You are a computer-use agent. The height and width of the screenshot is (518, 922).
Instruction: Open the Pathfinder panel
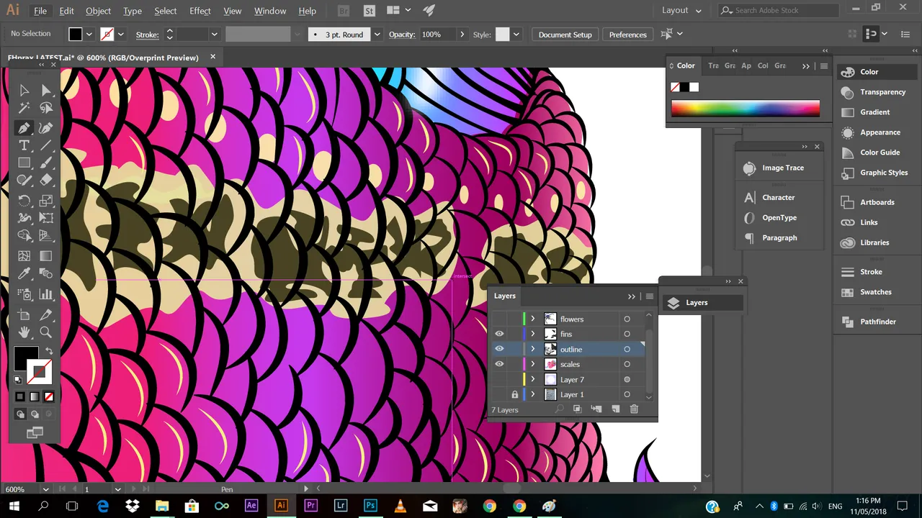click(x=877, y=322)
